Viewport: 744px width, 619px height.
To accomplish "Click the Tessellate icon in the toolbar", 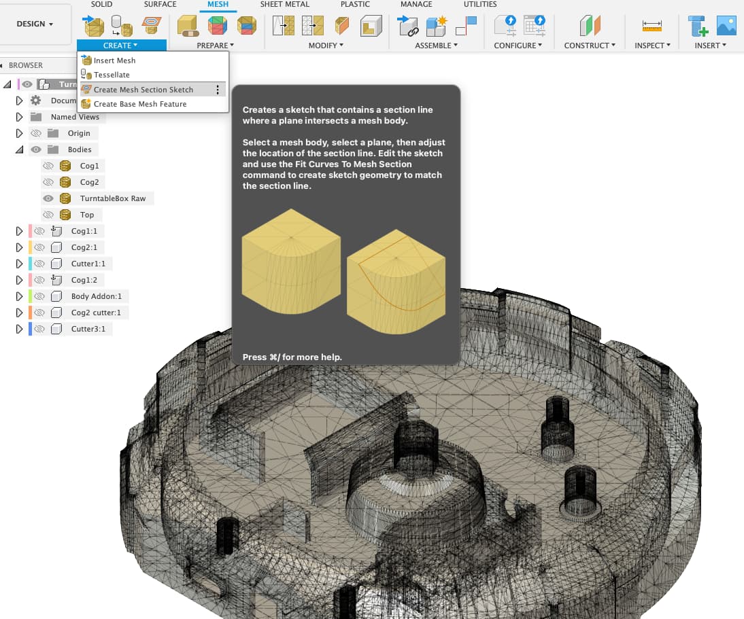I will pos(122,26).
